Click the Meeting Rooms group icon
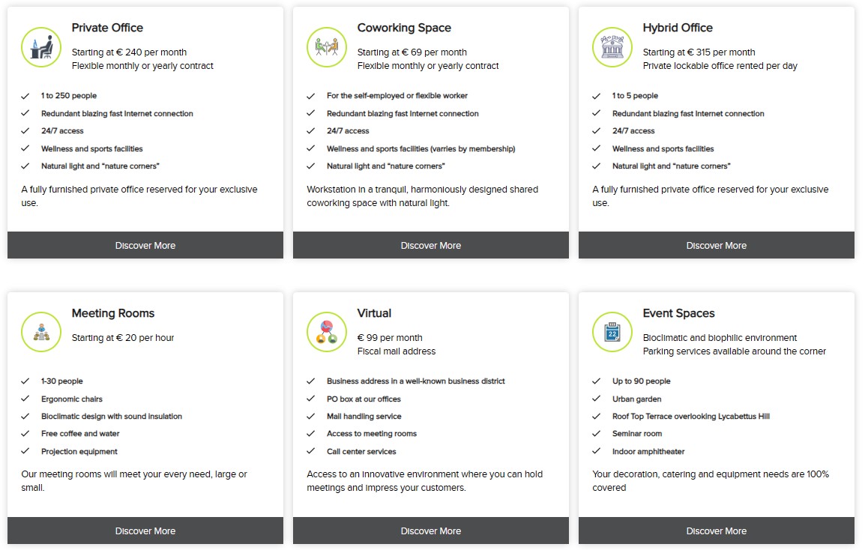 pyautogui.click(x=41, y=332)
